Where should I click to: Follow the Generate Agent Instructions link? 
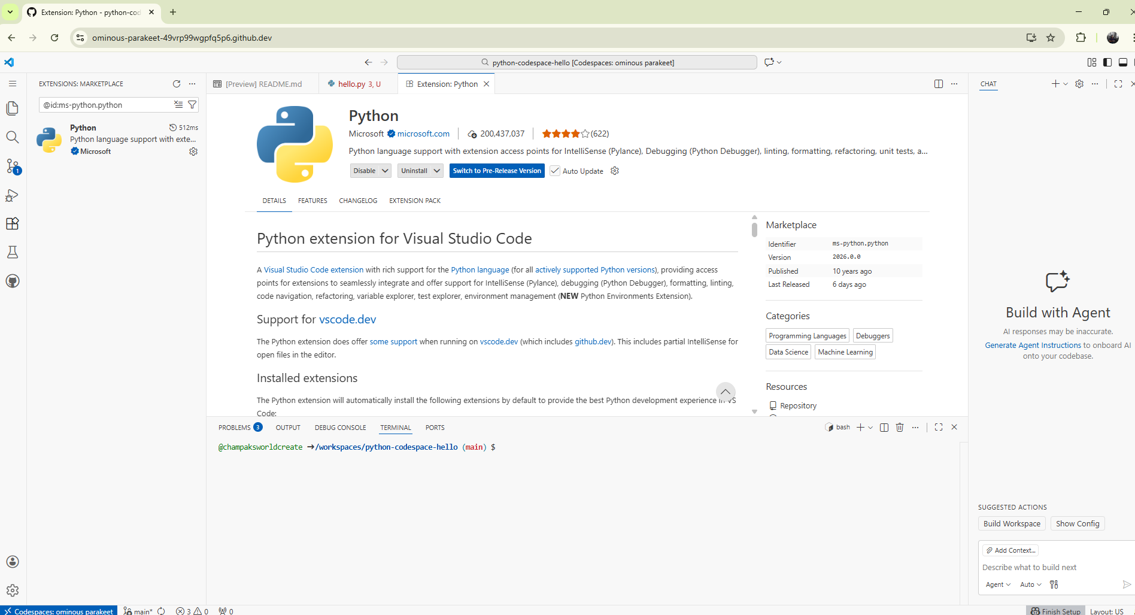[1033, 346]
